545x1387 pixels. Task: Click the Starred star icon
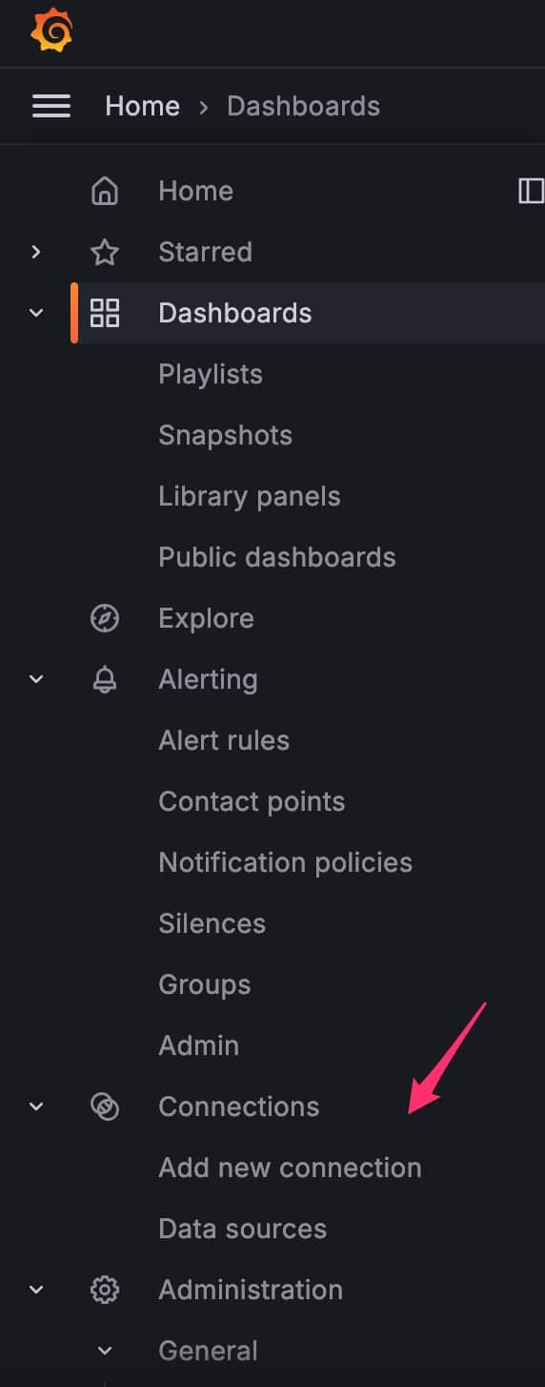click(x=105, y=252)
